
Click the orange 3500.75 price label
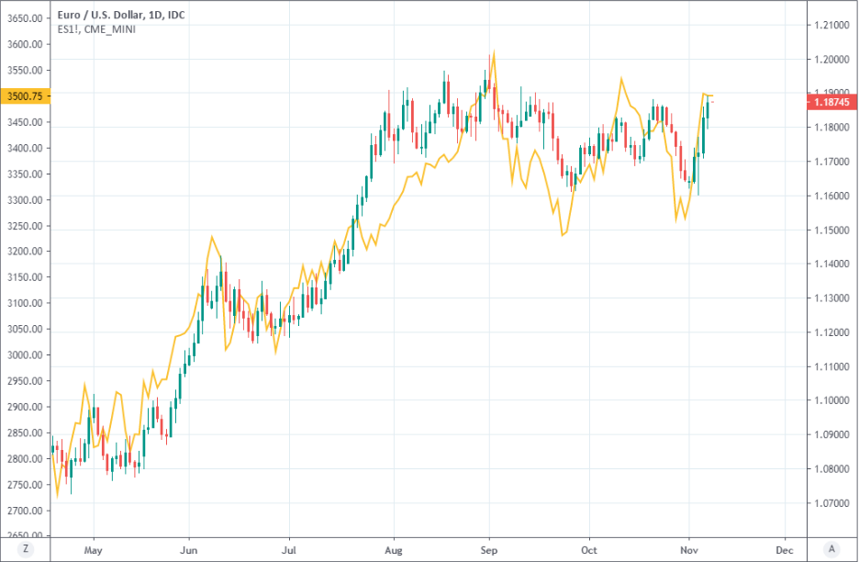point(24,96)
